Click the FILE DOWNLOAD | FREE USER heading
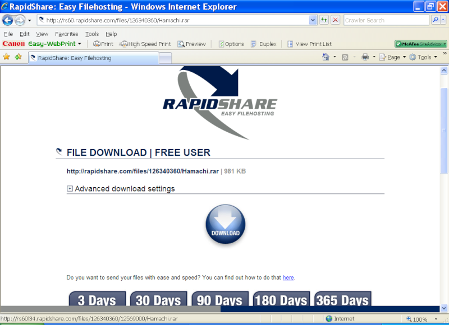449x325 pixels. (x=138, y=152)
